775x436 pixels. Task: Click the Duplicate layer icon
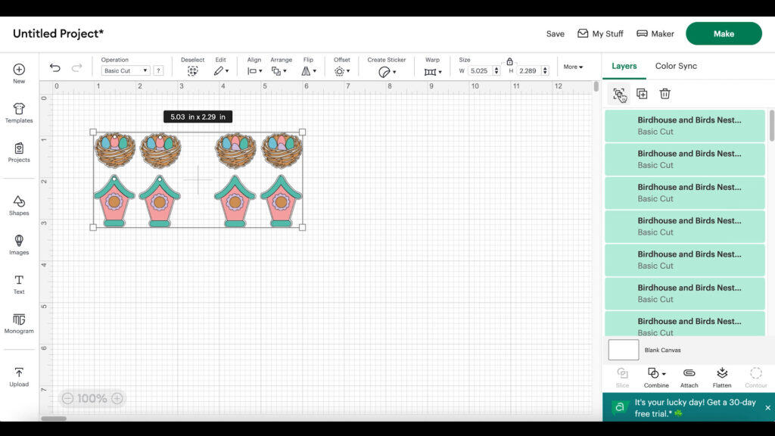642,94
